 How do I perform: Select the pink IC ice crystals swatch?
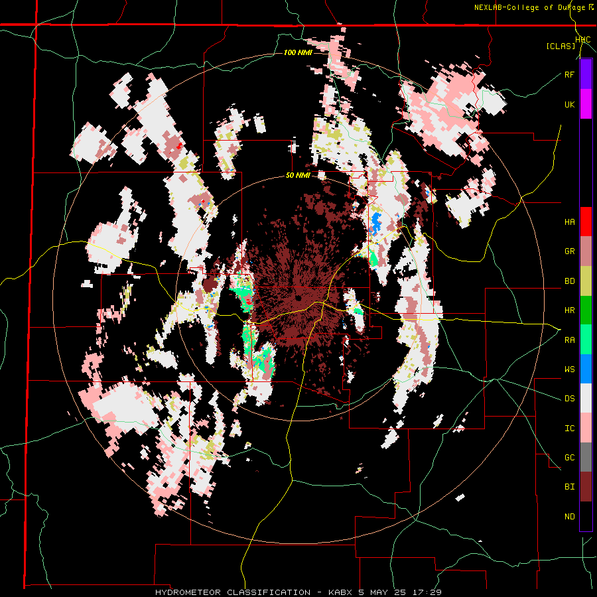[x=586, y=428]
